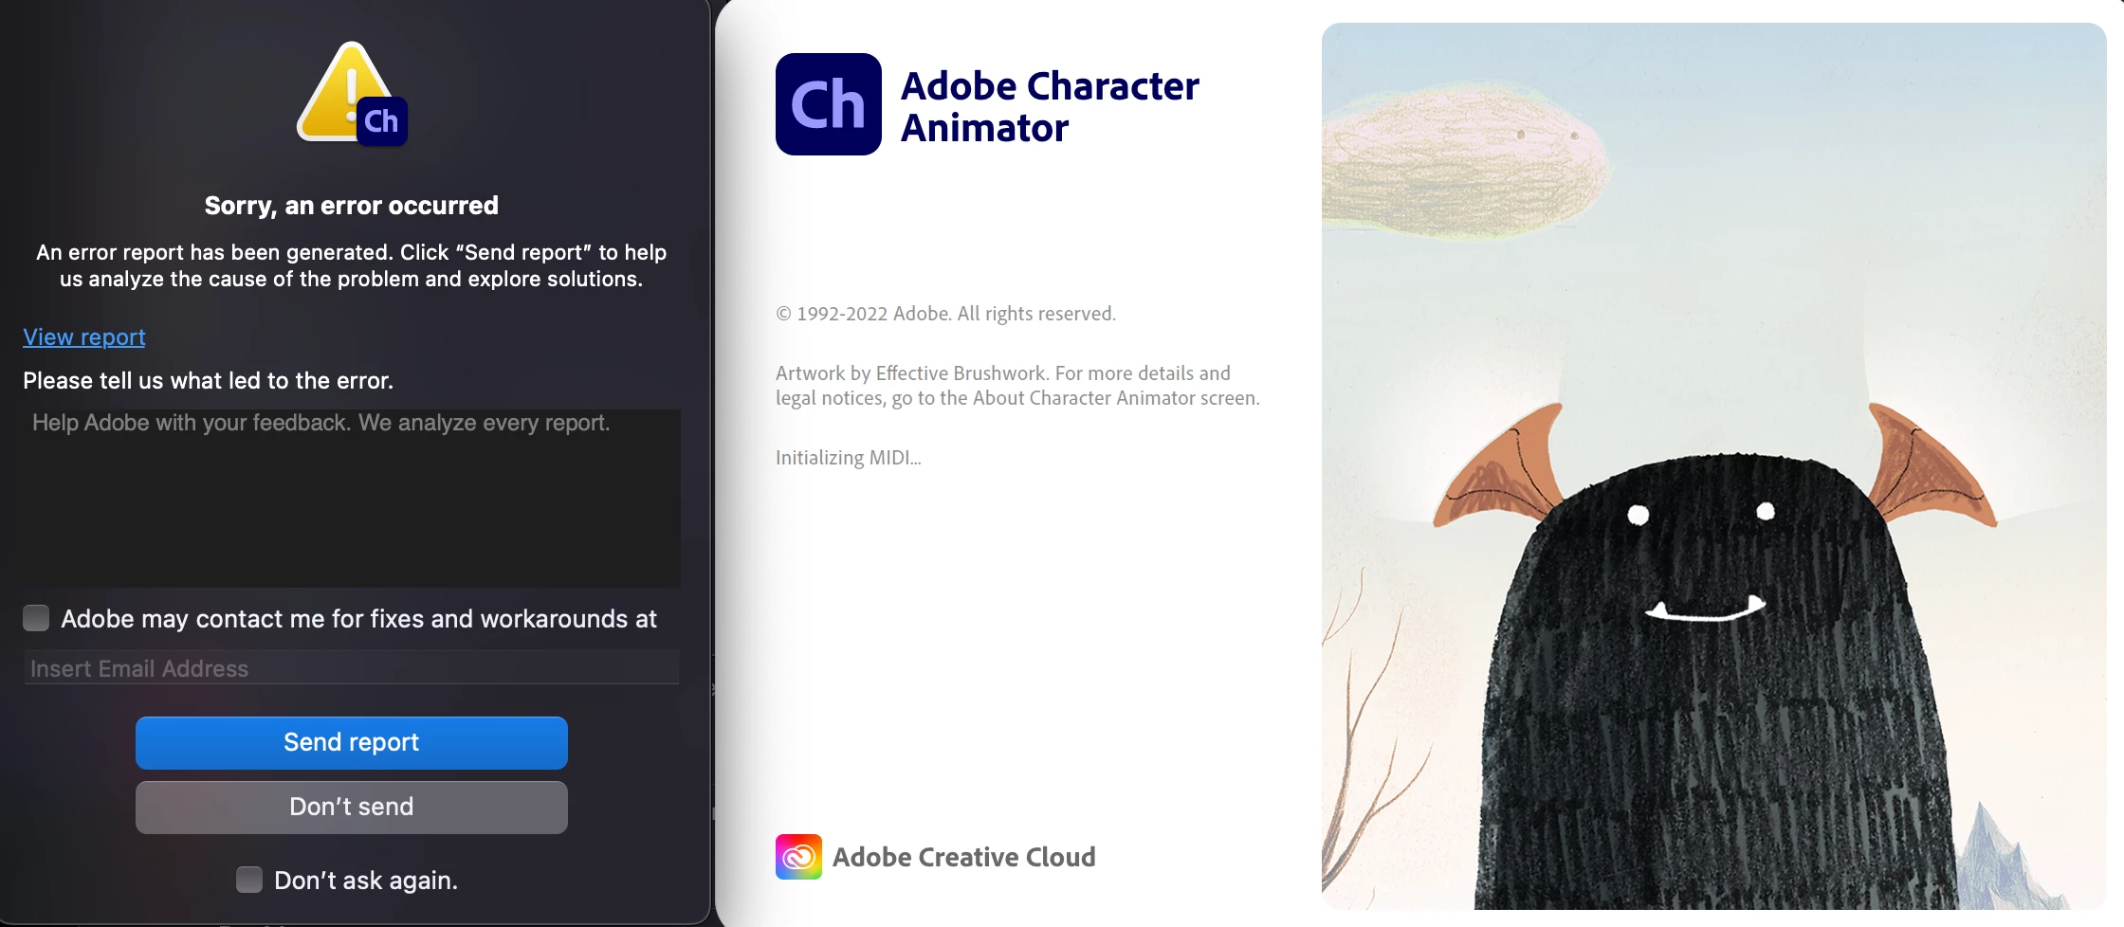This screenshot has width=2124, height=927.
Task: Click the Insert Email Address field
Action: tap(352, 668)
